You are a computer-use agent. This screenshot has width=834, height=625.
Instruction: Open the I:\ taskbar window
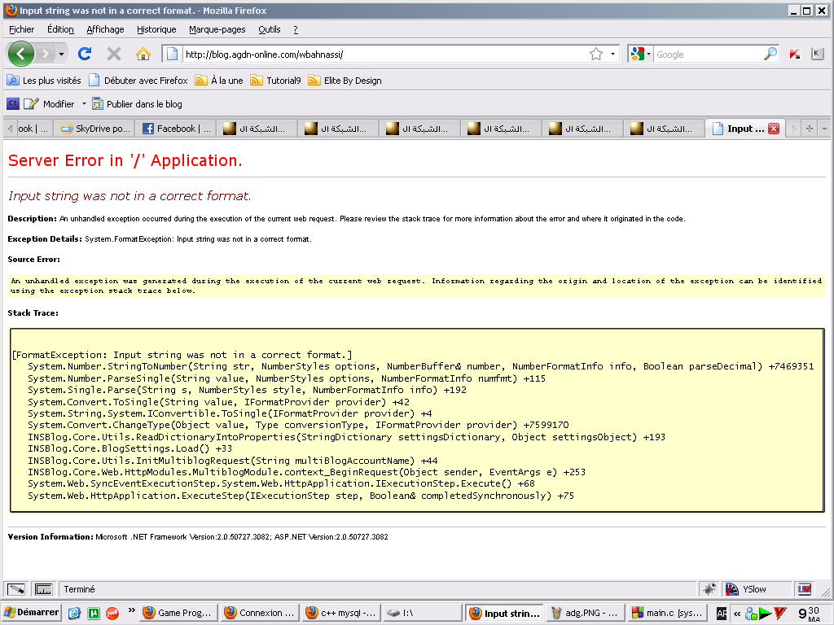pyautogui.click(x=423, y=613)
